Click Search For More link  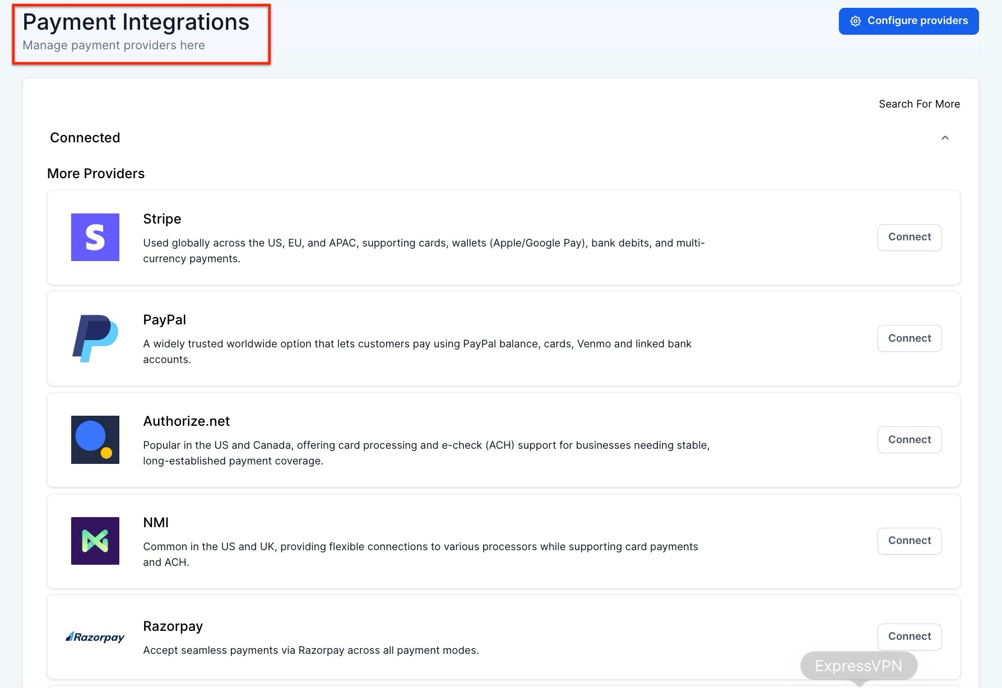coord(919,104)
